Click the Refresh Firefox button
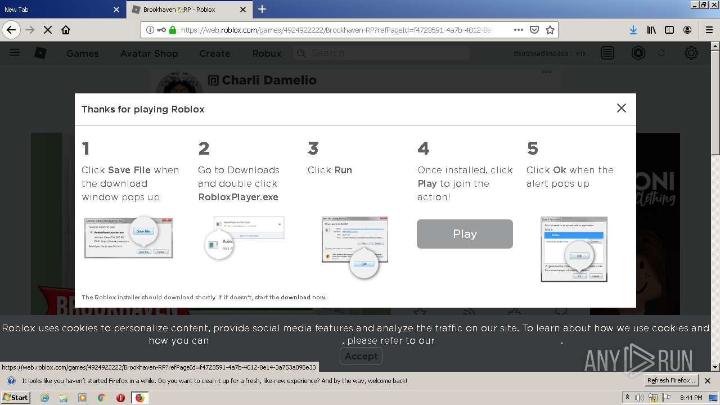The width and height of the screenshot is (720, 405). point(671,380)
